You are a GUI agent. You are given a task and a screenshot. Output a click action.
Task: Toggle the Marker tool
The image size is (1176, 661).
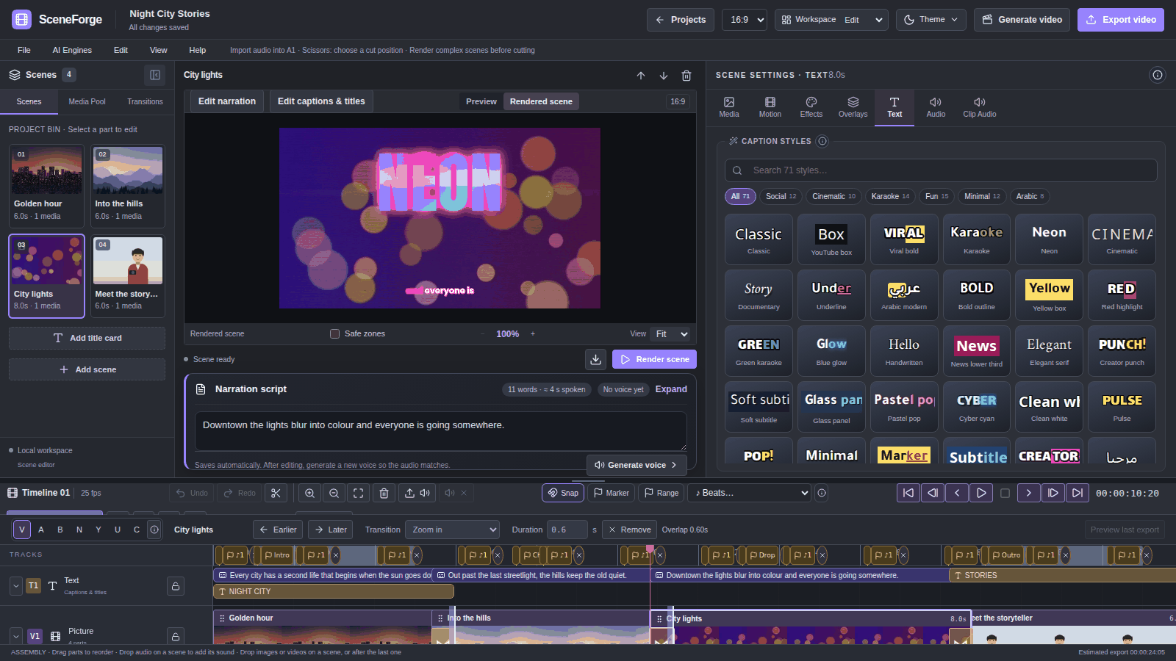pos(612,494)
